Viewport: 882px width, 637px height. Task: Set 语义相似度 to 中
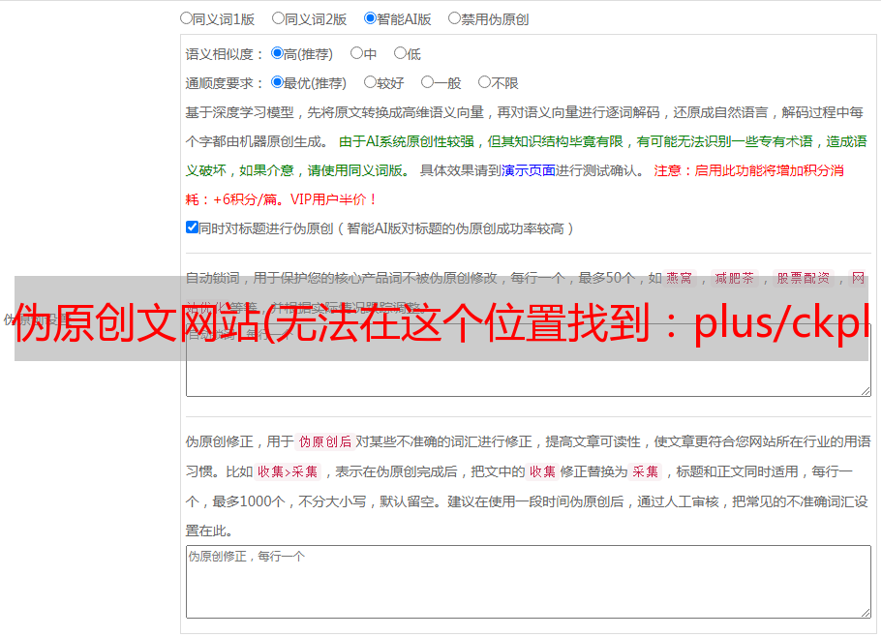coord(356,53)
